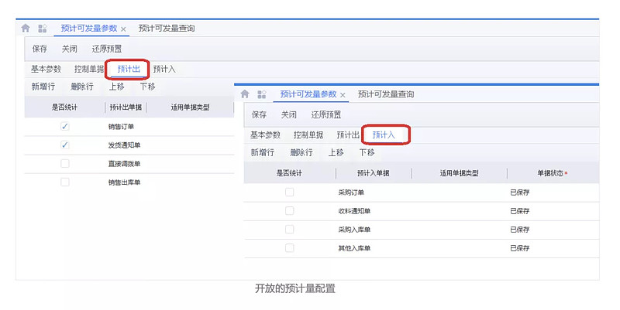The width and height of the screenshot is (620, 310).
Task: Switch to 预计出 sub-tab in front window
Action: tap(348, 135)
